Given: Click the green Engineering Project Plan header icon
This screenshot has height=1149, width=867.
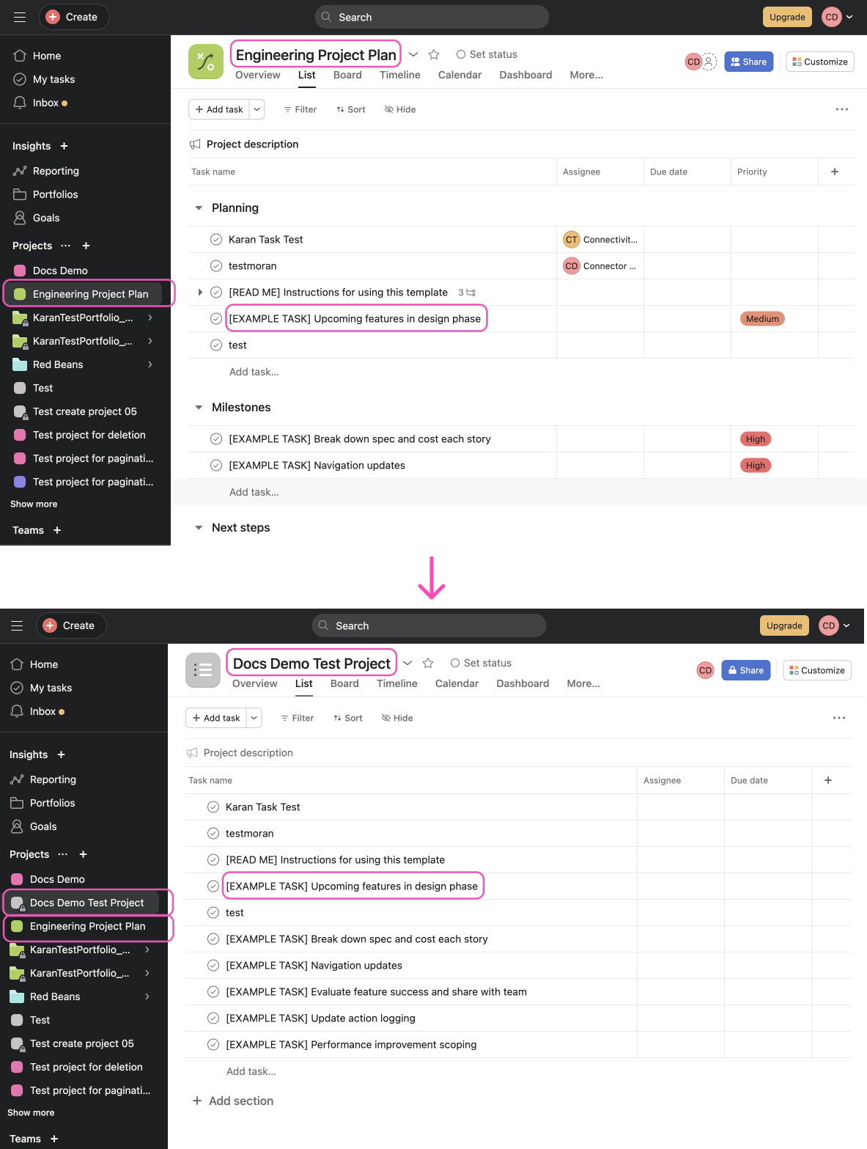Looking at the screenshot, I should [x=205, y=62].
